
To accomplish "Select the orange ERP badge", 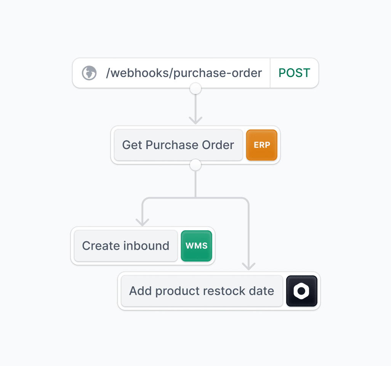I will coord(261,145).
